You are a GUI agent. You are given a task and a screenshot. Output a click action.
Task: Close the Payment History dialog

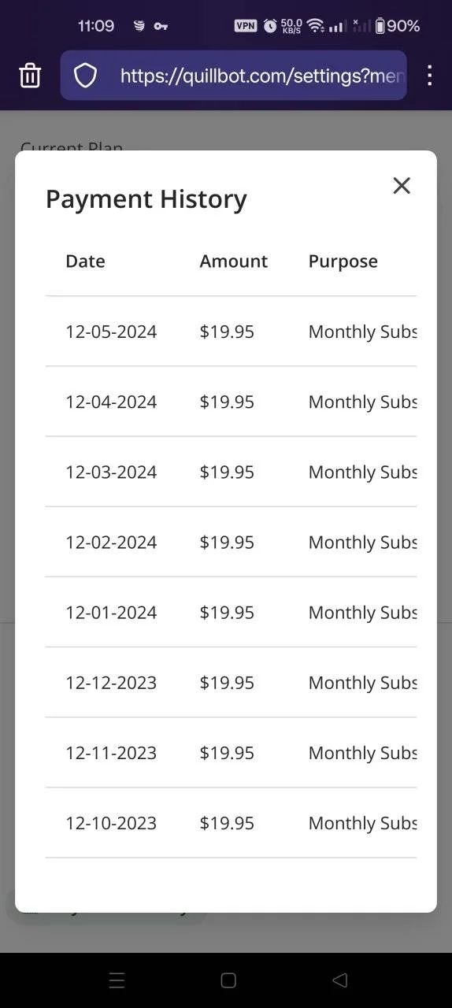[402, 186]
